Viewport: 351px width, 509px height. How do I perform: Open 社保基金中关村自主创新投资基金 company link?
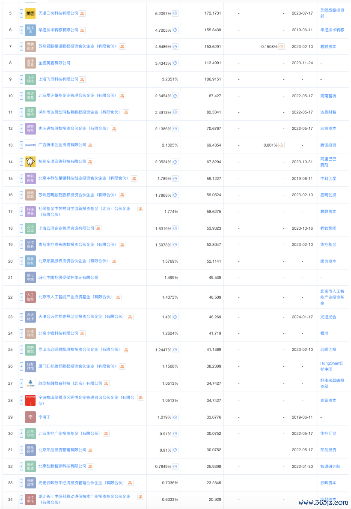(x=84, y=212)
